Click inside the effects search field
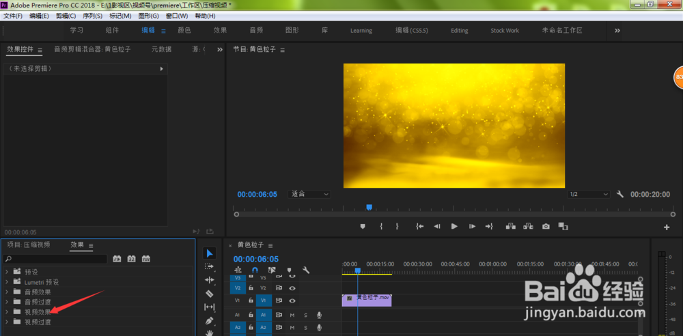Screen dimensions: 683x336 click(55, 259)
